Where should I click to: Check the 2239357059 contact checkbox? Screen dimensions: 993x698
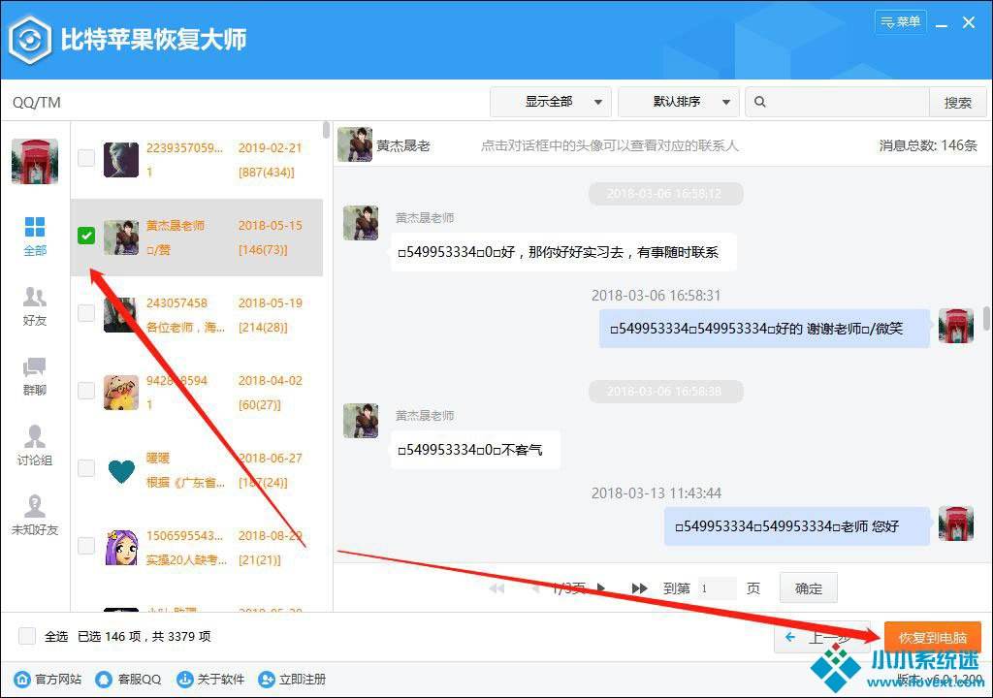(86, 158)
